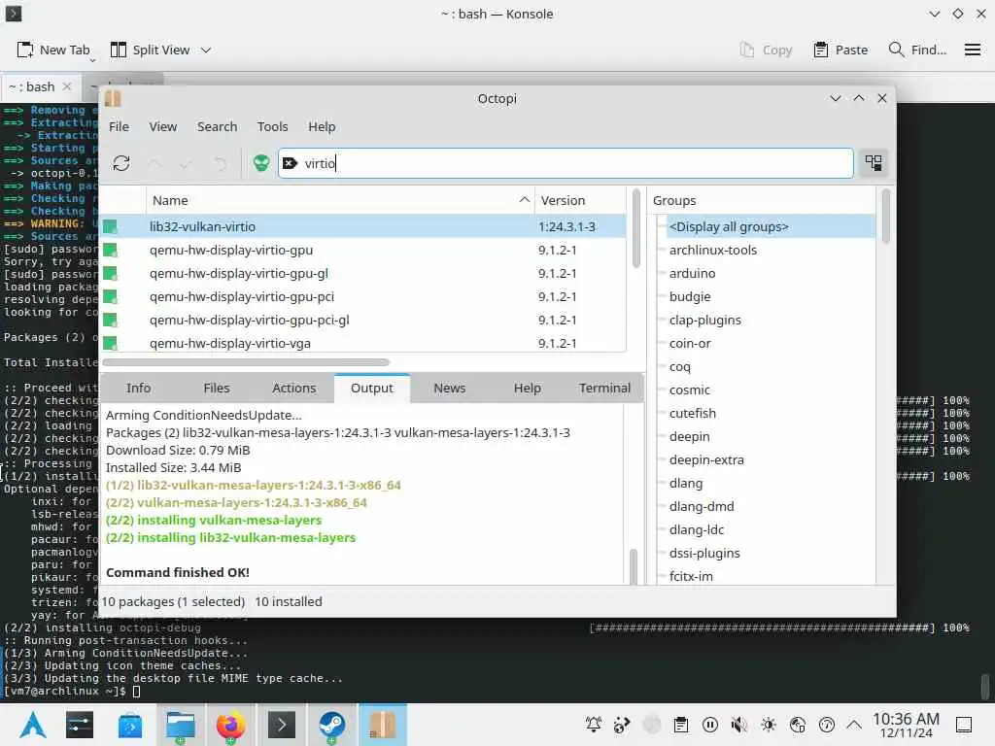The height and width of the screenshot is (746, 995).
Task: Select deepin-extra group
Action: 706,459
